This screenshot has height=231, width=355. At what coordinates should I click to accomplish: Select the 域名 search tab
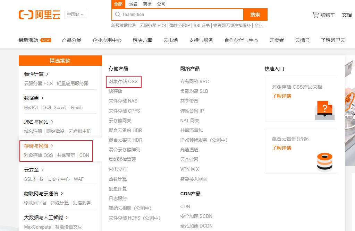coord(133,4)
